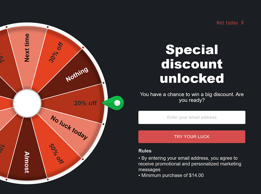The image size is (261, 194).
Task: Select the 30% off wheel segment
Action: click(56, 52)
